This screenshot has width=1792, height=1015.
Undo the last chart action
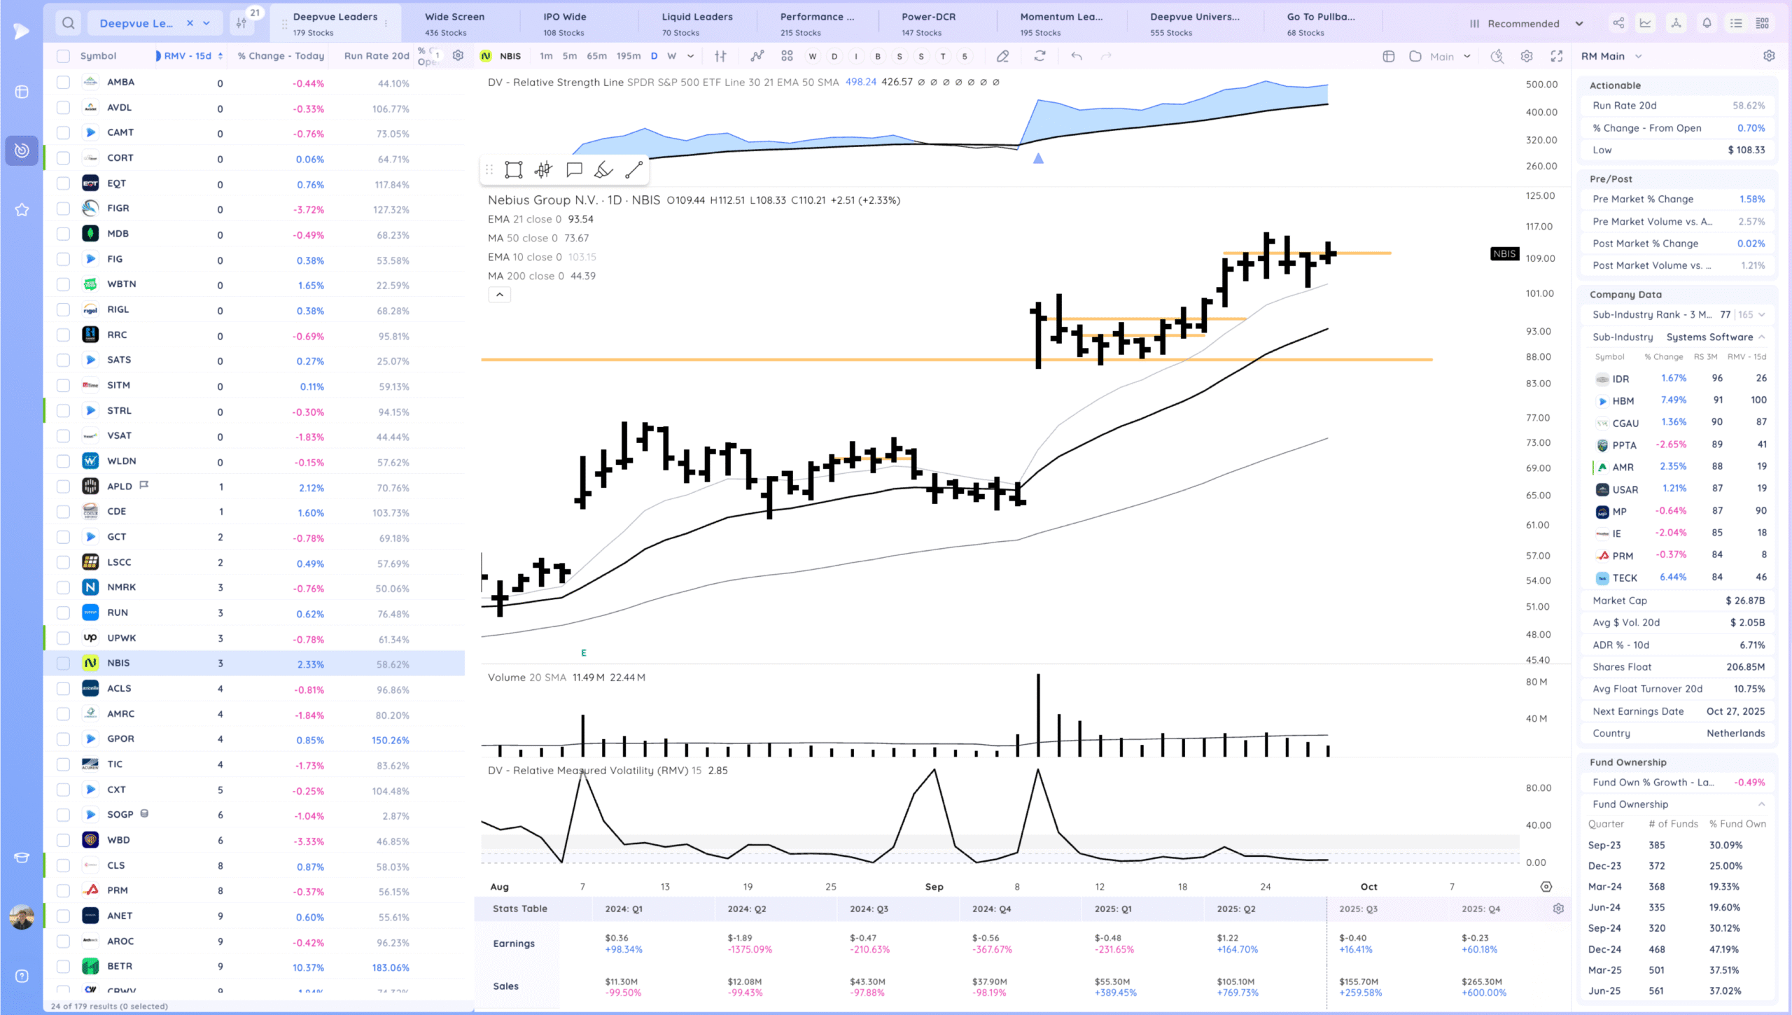pos(1077,56)
